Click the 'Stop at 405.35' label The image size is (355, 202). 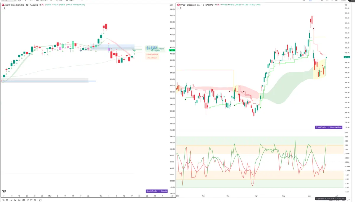tap(152, 54)
